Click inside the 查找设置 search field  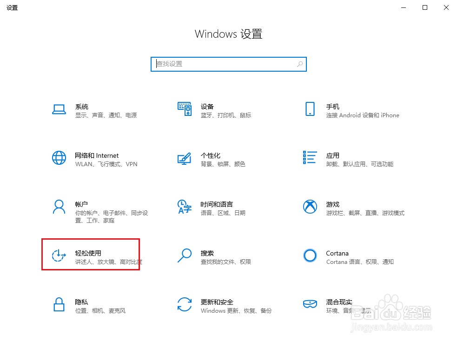pyautogui.click(x=229, y=64)
